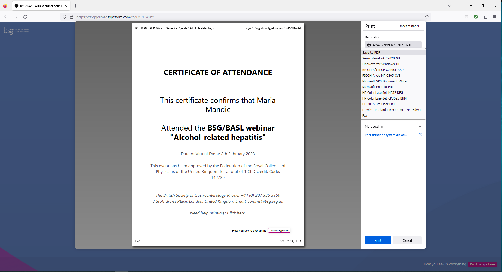
Task: Click the '1 sheet of paper' label
Action: (x=408, y=26)
